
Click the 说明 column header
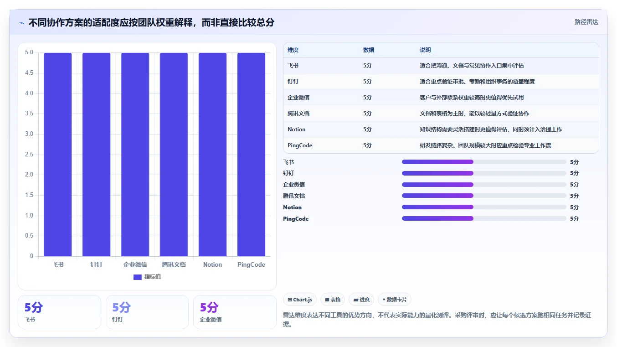coord(425,50)
